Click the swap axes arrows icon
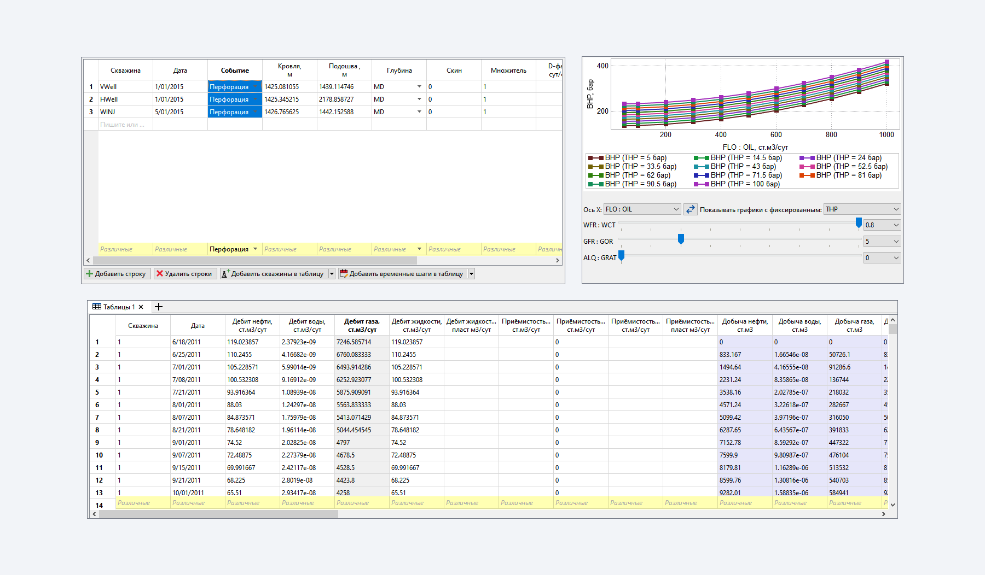 pyautogui.click(x=691, y=209)
